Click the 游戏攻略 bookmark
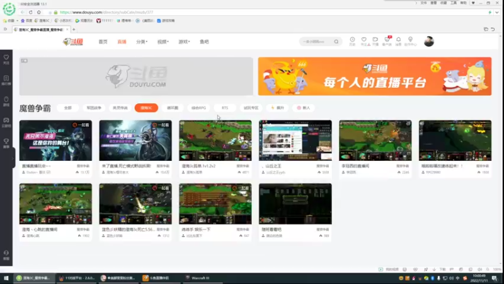Image resolution: width=504 pixels, height=284 pixels. (x=166, y=21)
